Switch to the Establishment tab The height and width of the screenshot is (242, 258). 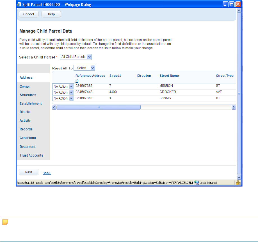click(x=31, y=103)
